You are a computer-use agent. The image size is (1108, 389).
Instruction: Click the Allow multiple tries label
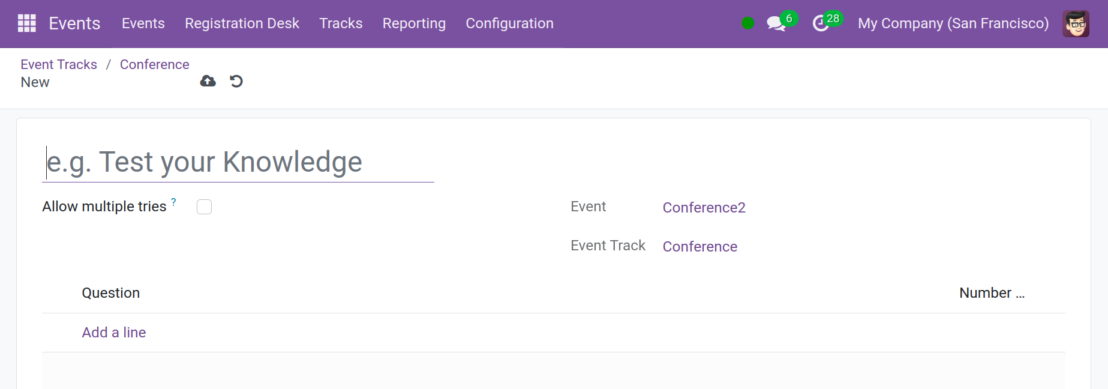104,207
